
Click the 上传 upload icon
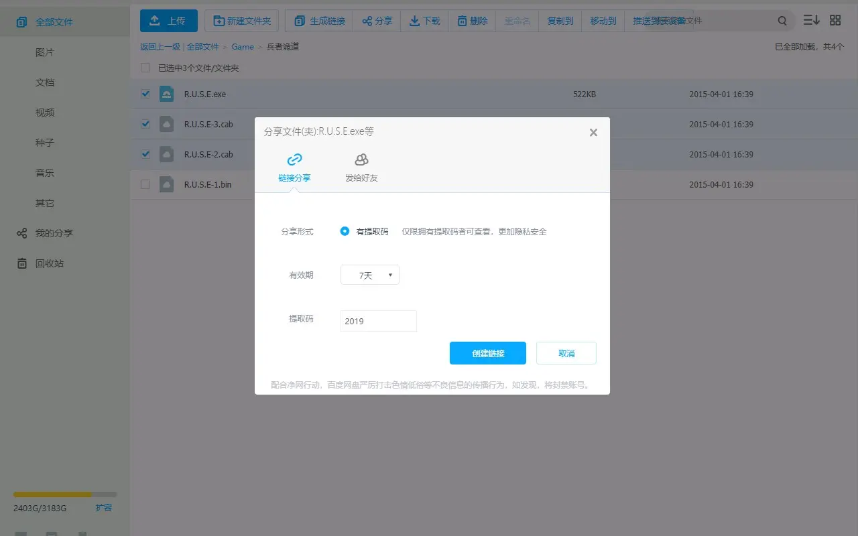(x=152, y=21)
